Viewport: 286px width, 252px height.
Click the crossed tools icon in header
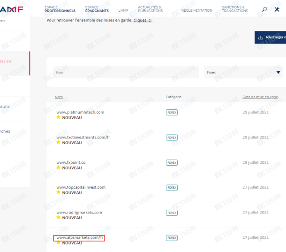click(277, 9)
